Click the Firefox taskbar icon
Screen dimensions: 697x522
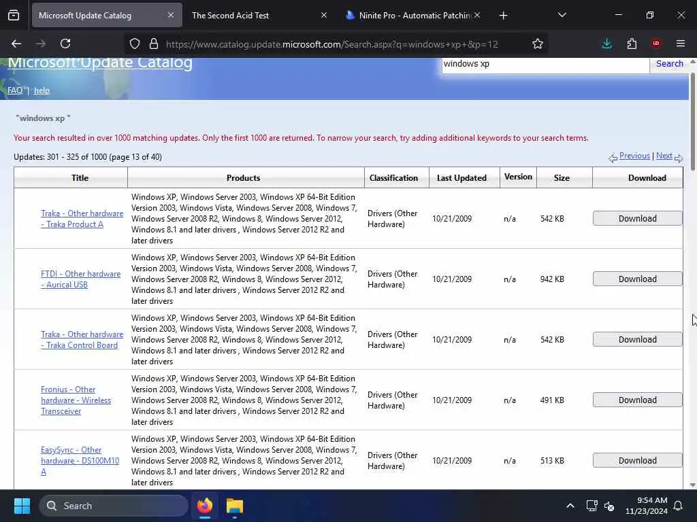[x=205, y=506]
